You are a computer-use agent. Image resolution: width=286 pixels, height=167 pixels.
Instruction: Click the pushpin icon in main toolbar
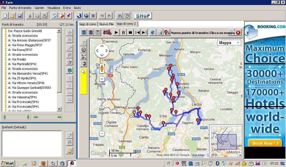point(69,16)
